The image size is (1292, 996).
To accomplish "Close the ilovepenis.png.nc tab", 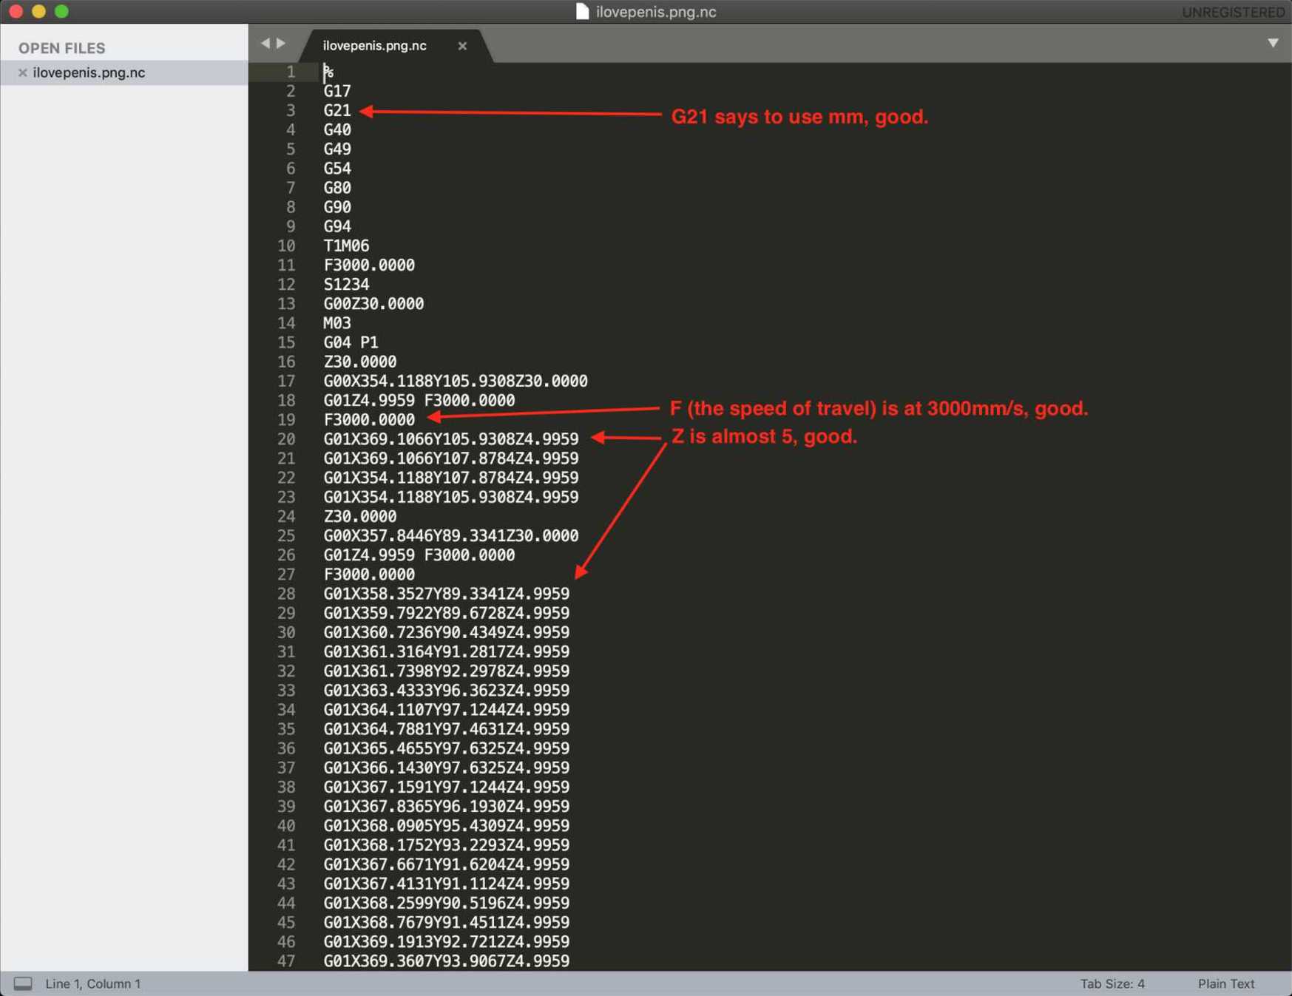I will pyautogui.click(x=462, y=46).
